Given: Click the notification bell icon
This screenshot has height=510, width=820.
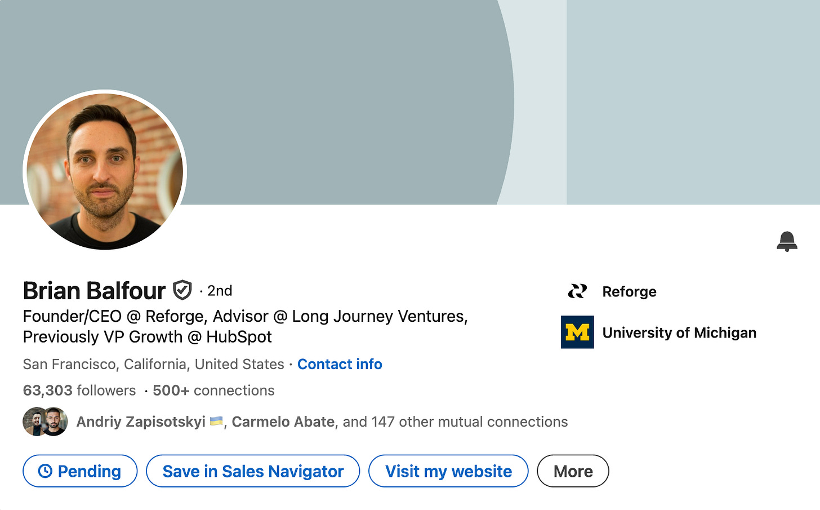Looking at the screenshot, I should pyautogui.click(x=787, y=241).
